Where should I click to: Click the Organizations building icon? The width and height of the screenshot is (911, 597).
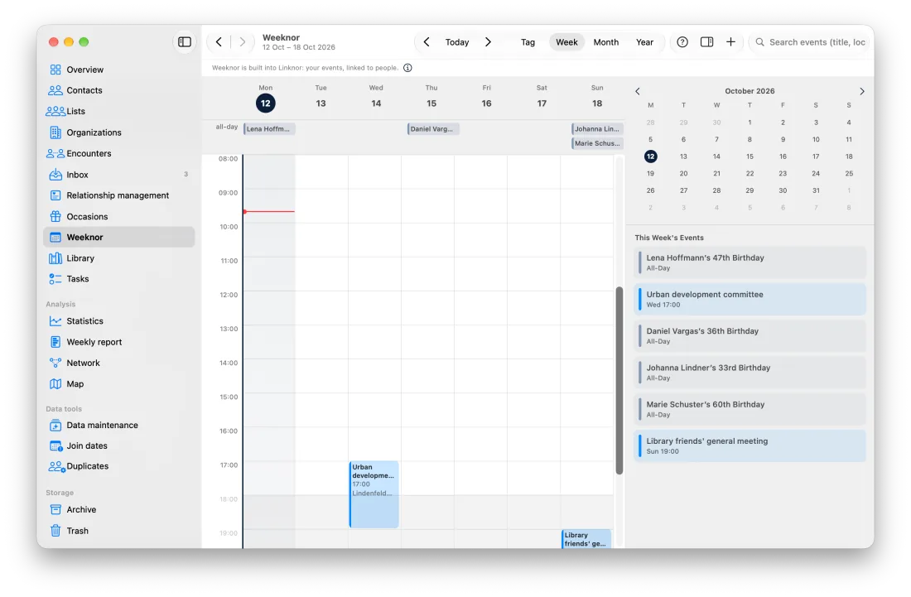coord(55,132)
